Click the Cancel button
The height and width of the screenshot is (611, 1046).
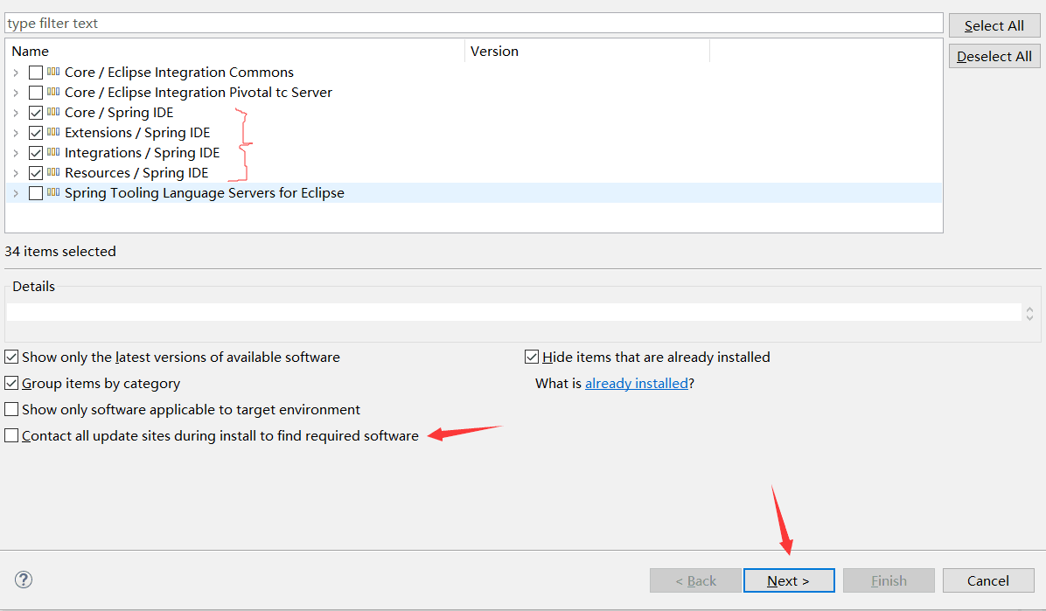pos(988,580)
